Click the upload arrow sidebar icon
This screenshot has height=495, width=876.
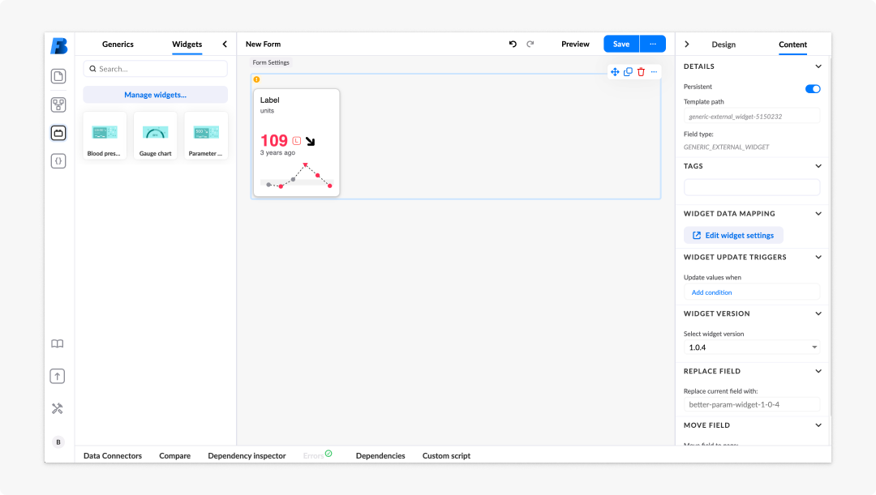point(58,376)
